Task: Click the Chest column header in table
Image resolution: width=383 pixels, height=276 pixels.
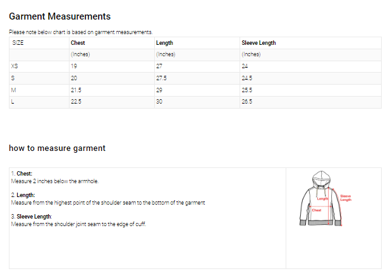Action: pyautogui.click(x=78, y=43)
